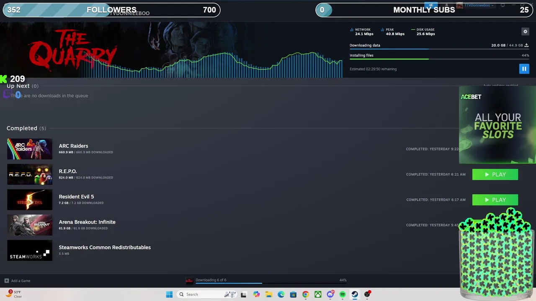Open the Windows Start menu
The height and width of the screenshot is (301, 536).
coord(169,294)
